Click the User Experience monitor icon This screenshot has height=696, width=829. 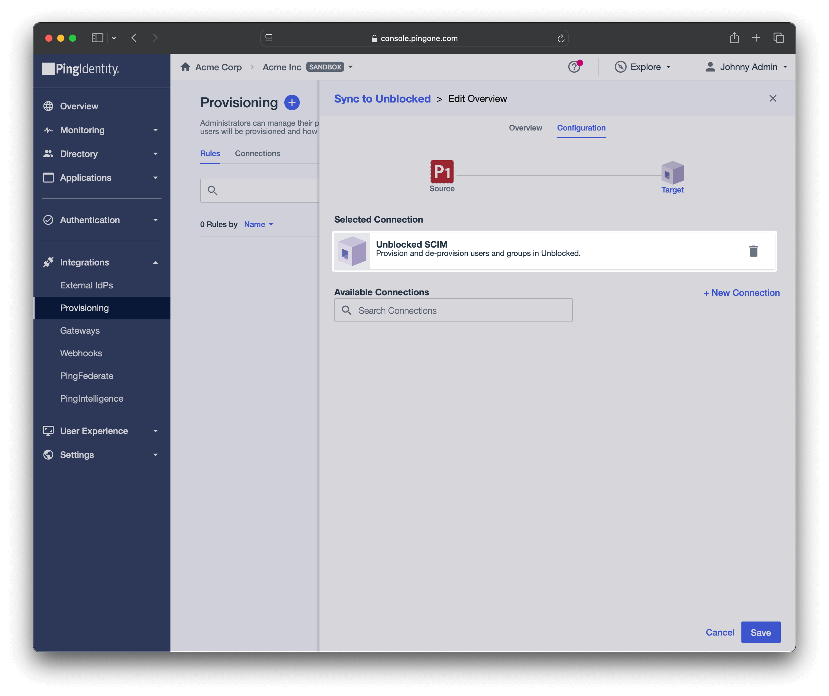click(48, 431)
